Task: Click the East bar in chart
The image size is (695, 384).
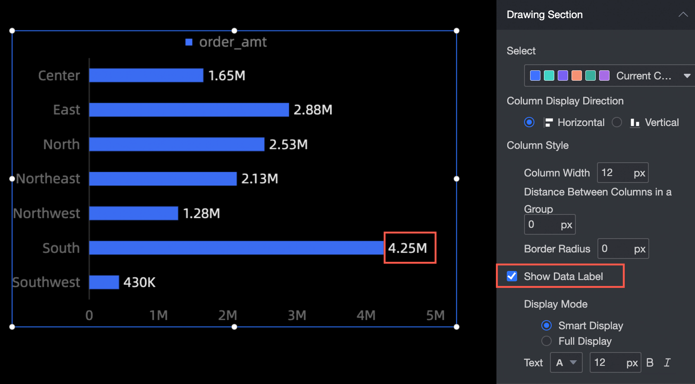Action: (x=189, y=110)
